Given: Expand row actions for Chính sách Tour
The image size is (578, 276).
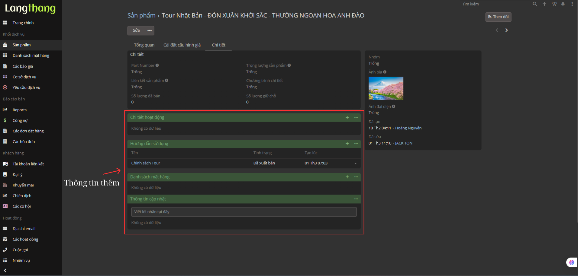Looking at the screenshot, I should coord(355,163).
